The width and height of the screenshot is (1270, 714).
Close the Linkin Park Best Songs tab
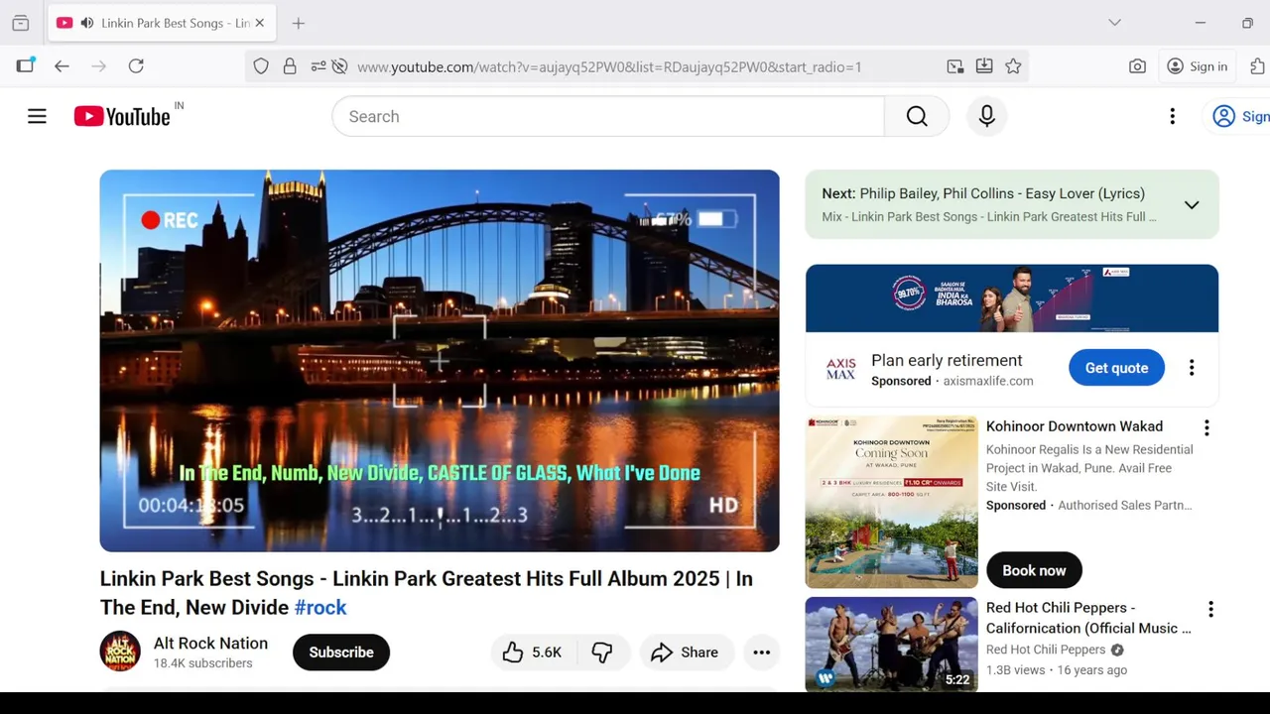pos(260,23)
